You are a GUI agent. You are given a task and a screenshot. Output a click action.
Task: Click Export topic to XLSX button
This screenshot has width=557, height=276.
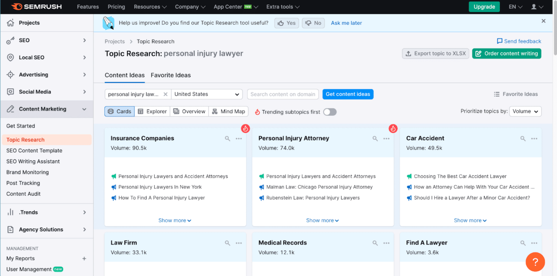[x=435, y=54]
